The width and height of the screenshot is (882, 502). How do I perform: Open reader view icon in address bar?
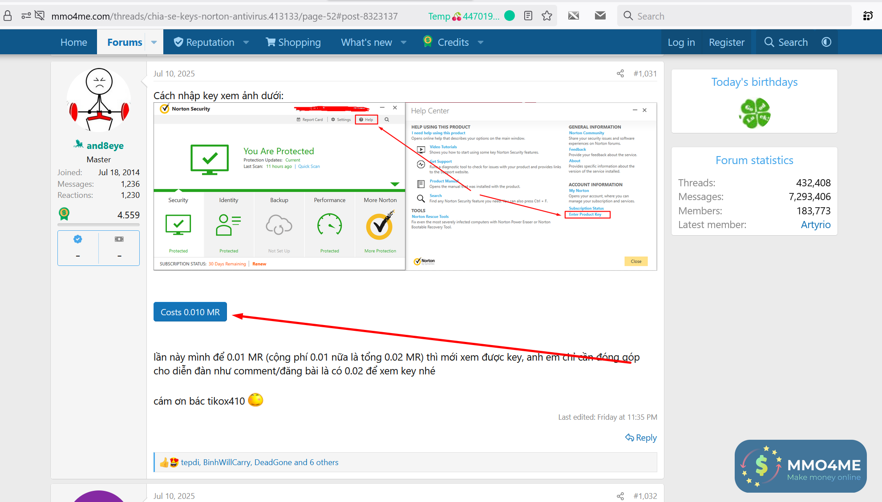pos(528,16)
